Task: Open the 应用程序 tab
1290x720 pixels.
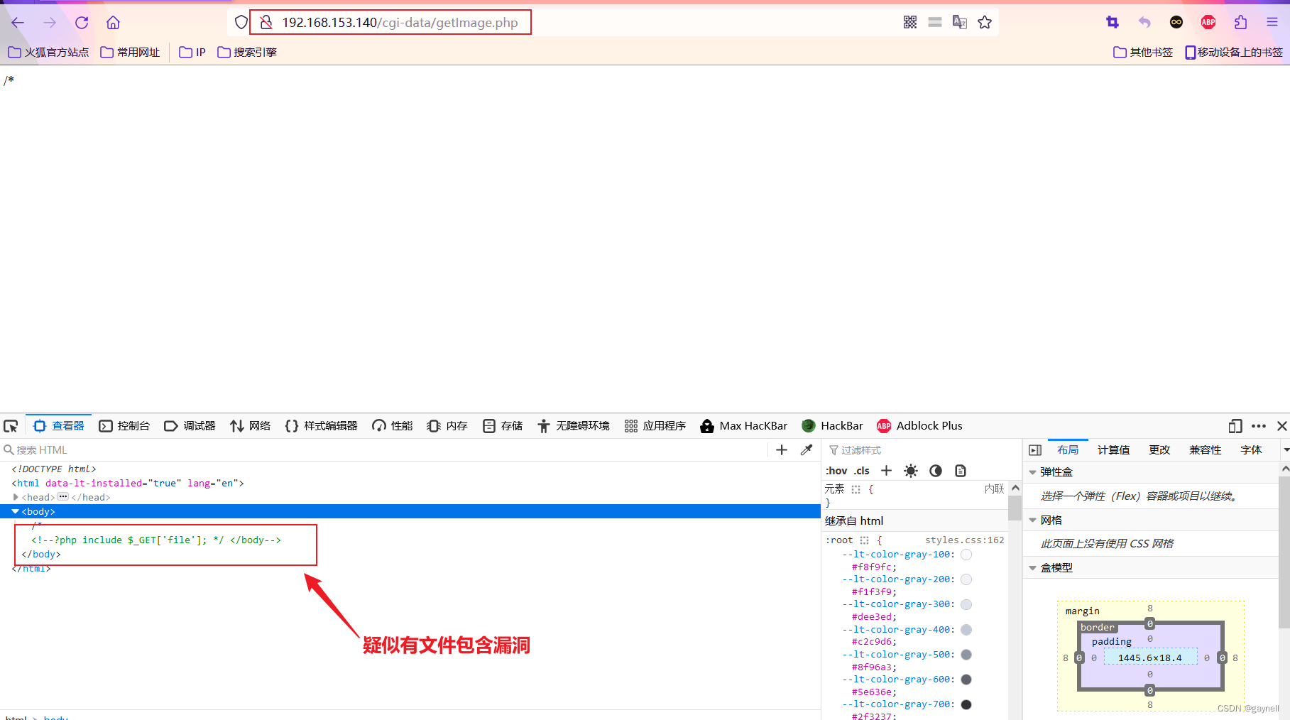Action: 655,426
